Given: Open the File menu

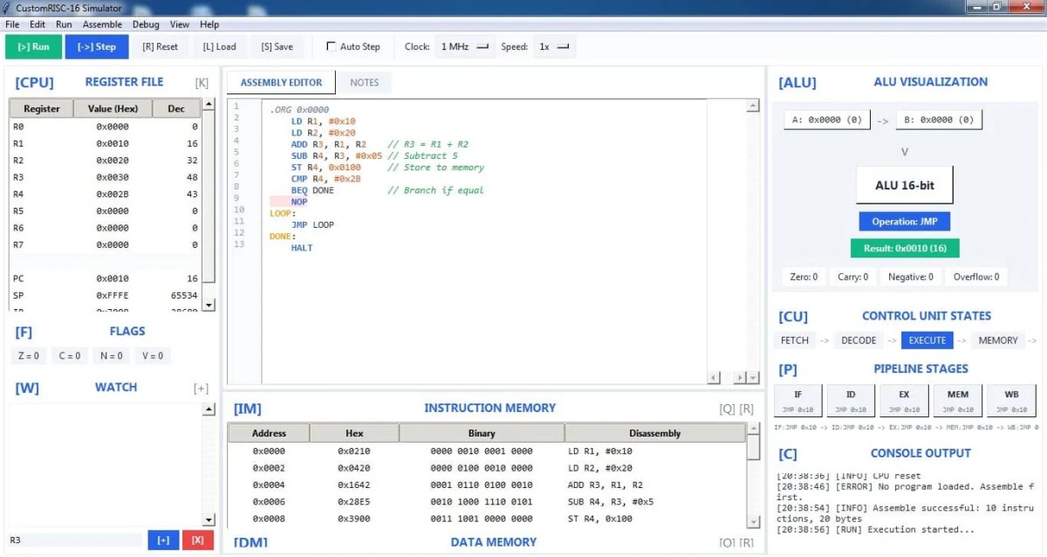Looking at the screenshot, I should pos(12,24).
